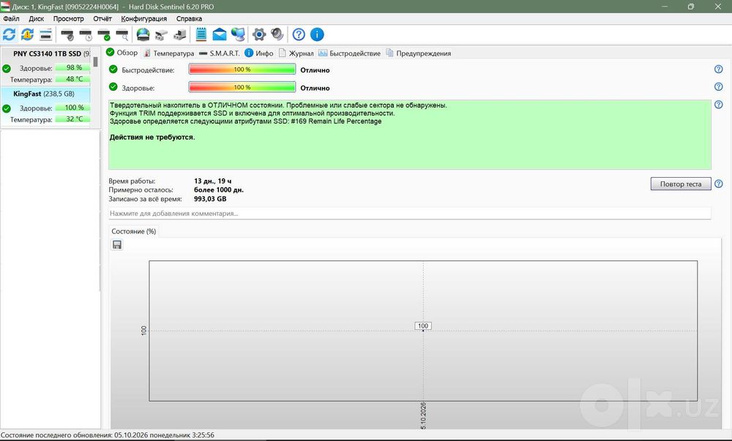Click help icon next to Повтор теста
Image resolution: width=732 pixels, height=441 pixels.
[x=719, y=184]
